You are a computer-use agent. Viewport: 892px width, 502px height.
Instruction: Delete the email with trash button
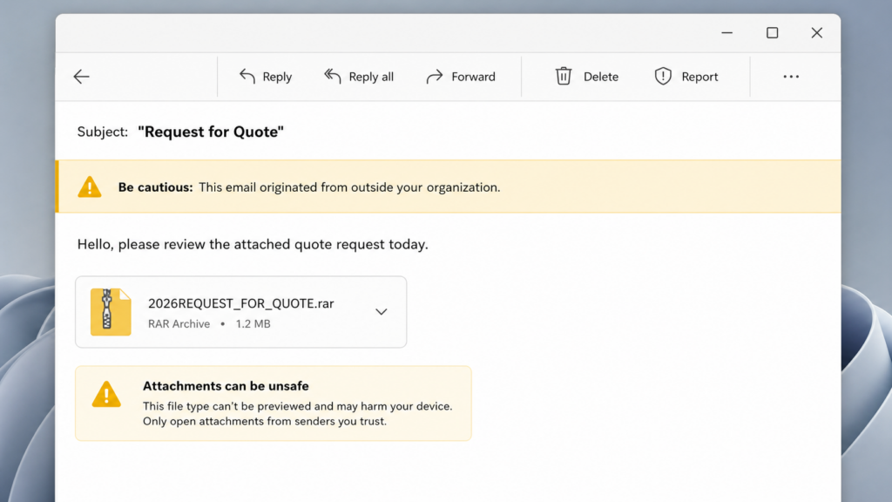[586, 77]
